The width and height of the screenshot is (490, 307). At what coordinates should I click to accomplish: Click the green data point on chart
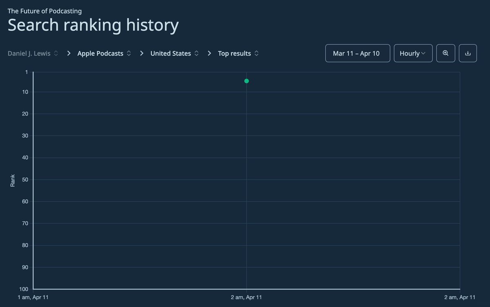click(x=246, y=81)
